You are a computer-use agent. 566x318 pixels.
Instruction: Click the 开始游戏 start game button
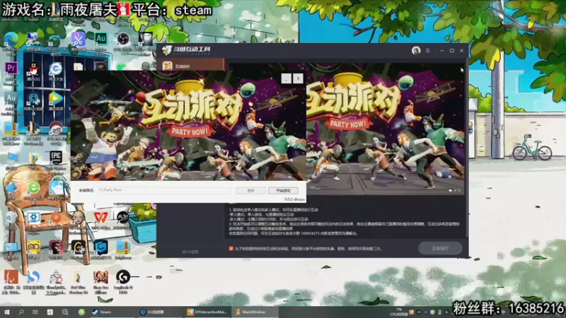[x=283, y=190]
